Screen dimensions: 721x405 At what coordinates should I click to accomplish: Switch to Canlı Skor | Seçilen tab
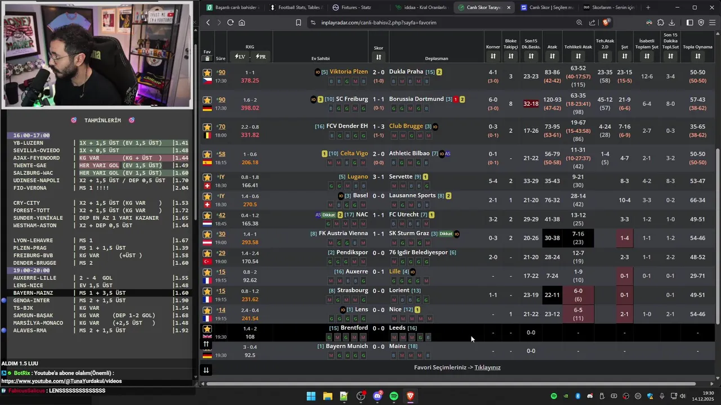(546, 7)
